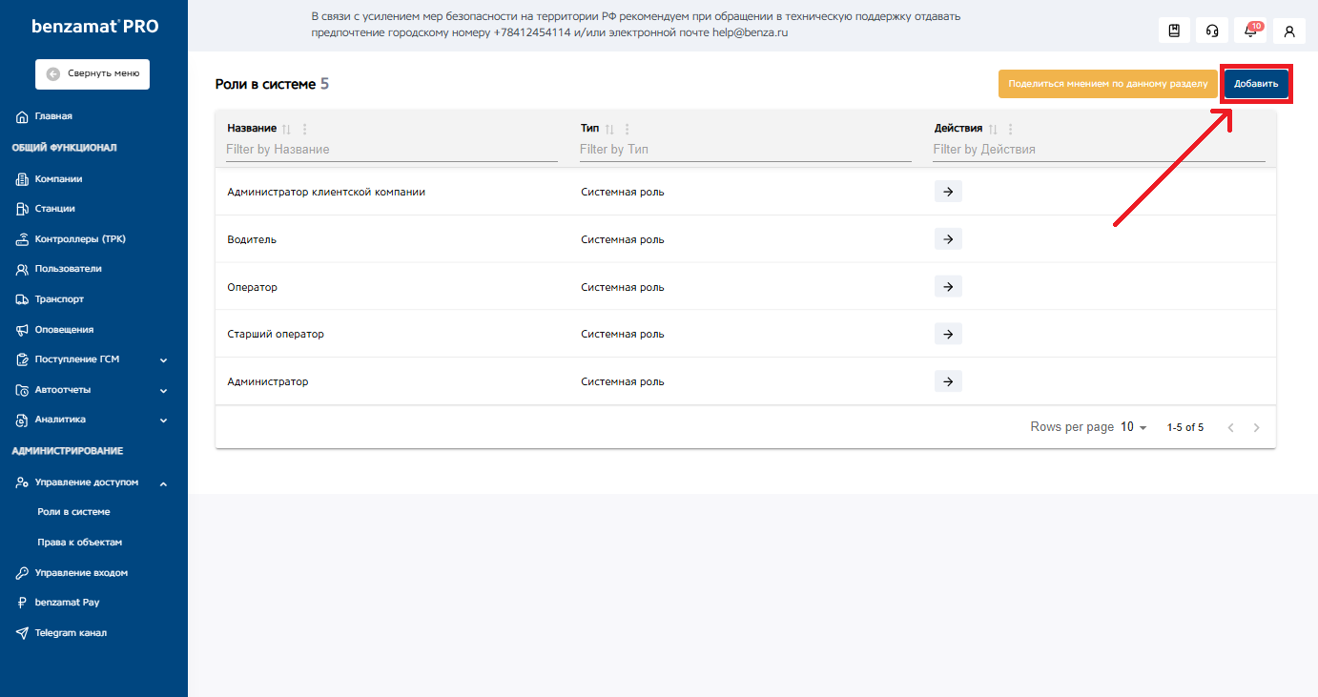This screenshot has height=697, width=1318.
Task: Click the documentation book icon
Action: pyautogui.click(x=1174, y=31)
